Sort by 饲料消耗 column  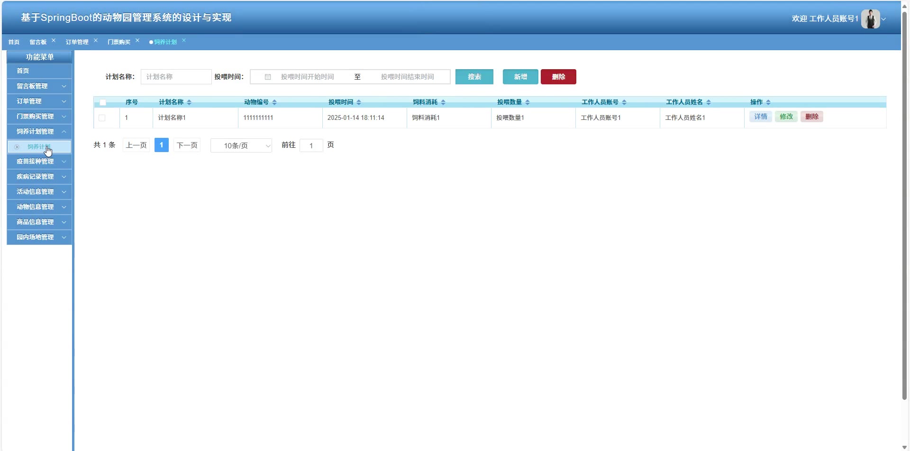pos(443,102)
